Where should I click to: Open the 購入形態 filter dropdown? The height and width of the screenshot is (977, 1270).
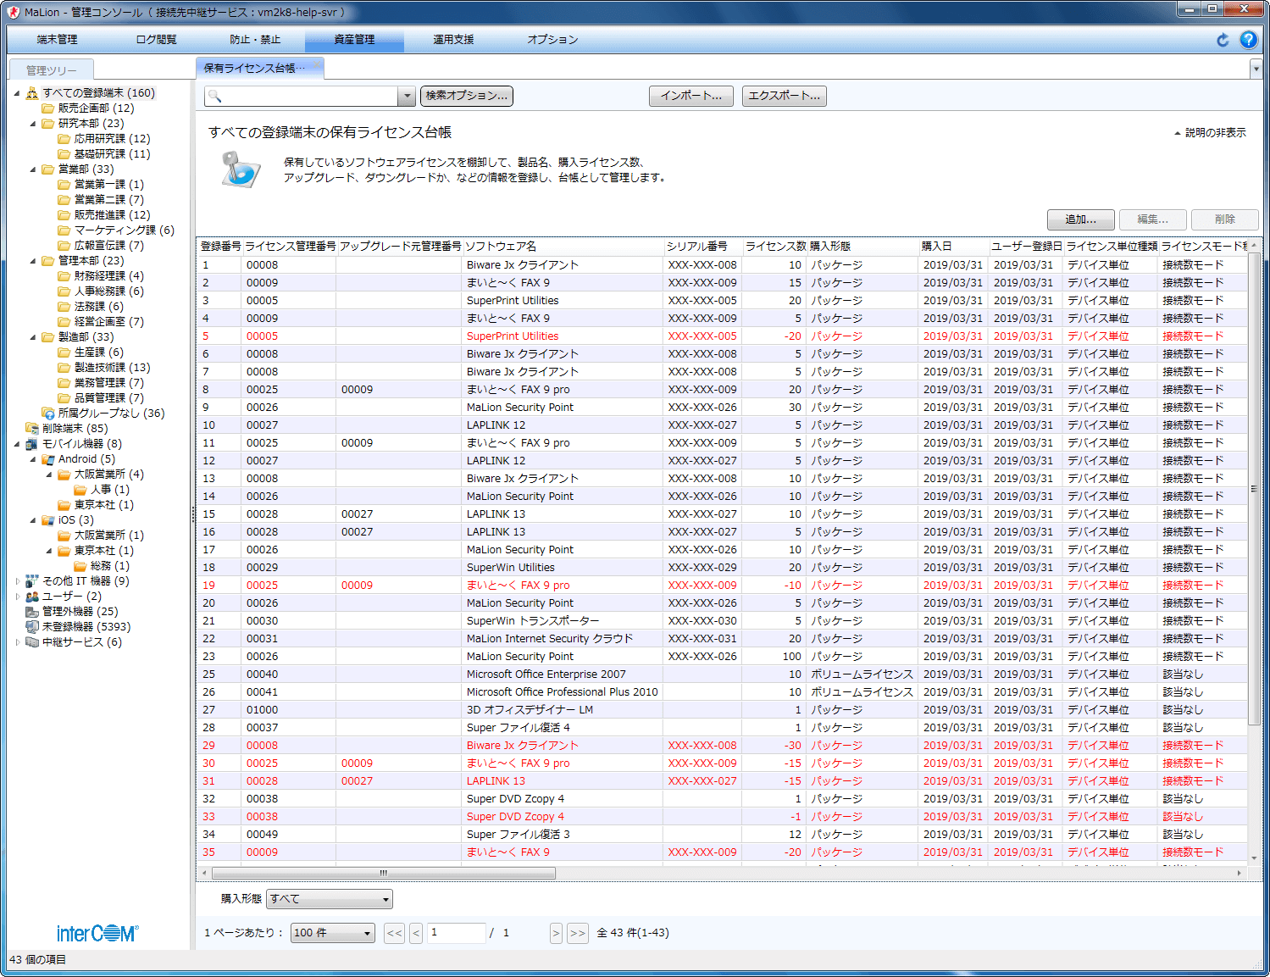[329, 899]
